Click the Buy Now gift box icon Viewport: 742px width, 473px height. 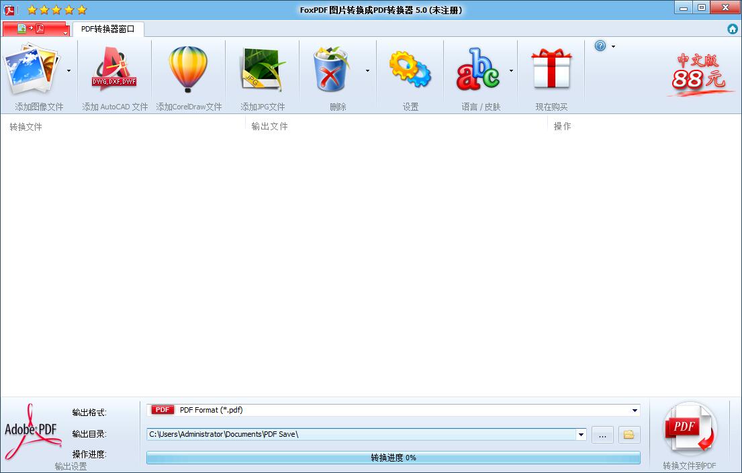pyautogui.click(x=551, y=68)
